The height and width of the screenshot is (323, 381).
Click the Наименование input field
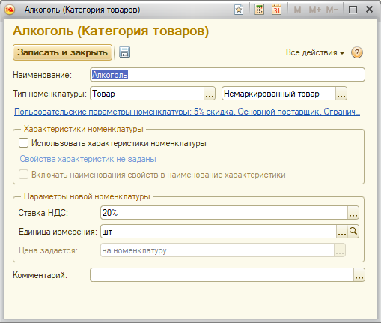click(x=228, y=75)
